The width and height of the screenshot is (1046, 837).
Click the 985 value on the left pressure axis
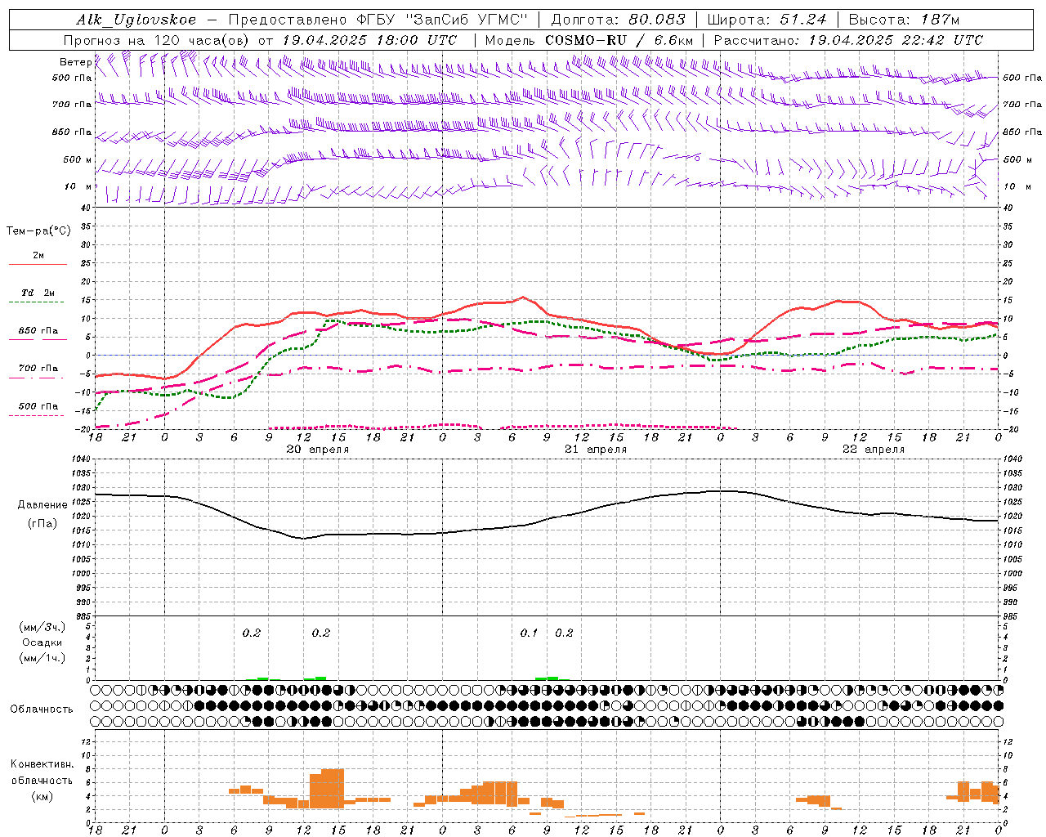point(83,616)
